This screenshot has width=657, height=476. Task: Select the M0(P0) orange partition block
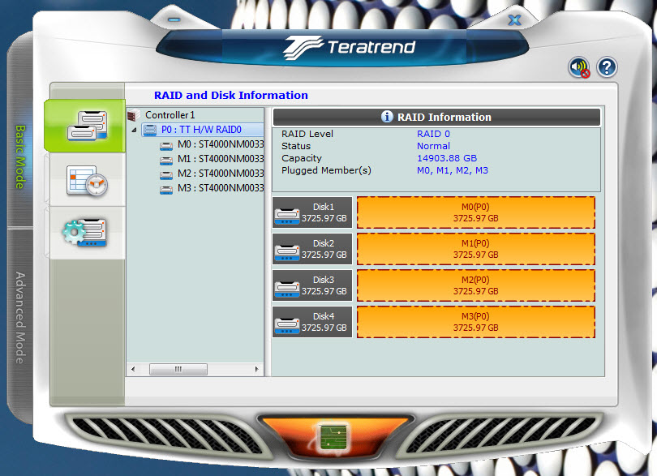click(x=475, y=212)
